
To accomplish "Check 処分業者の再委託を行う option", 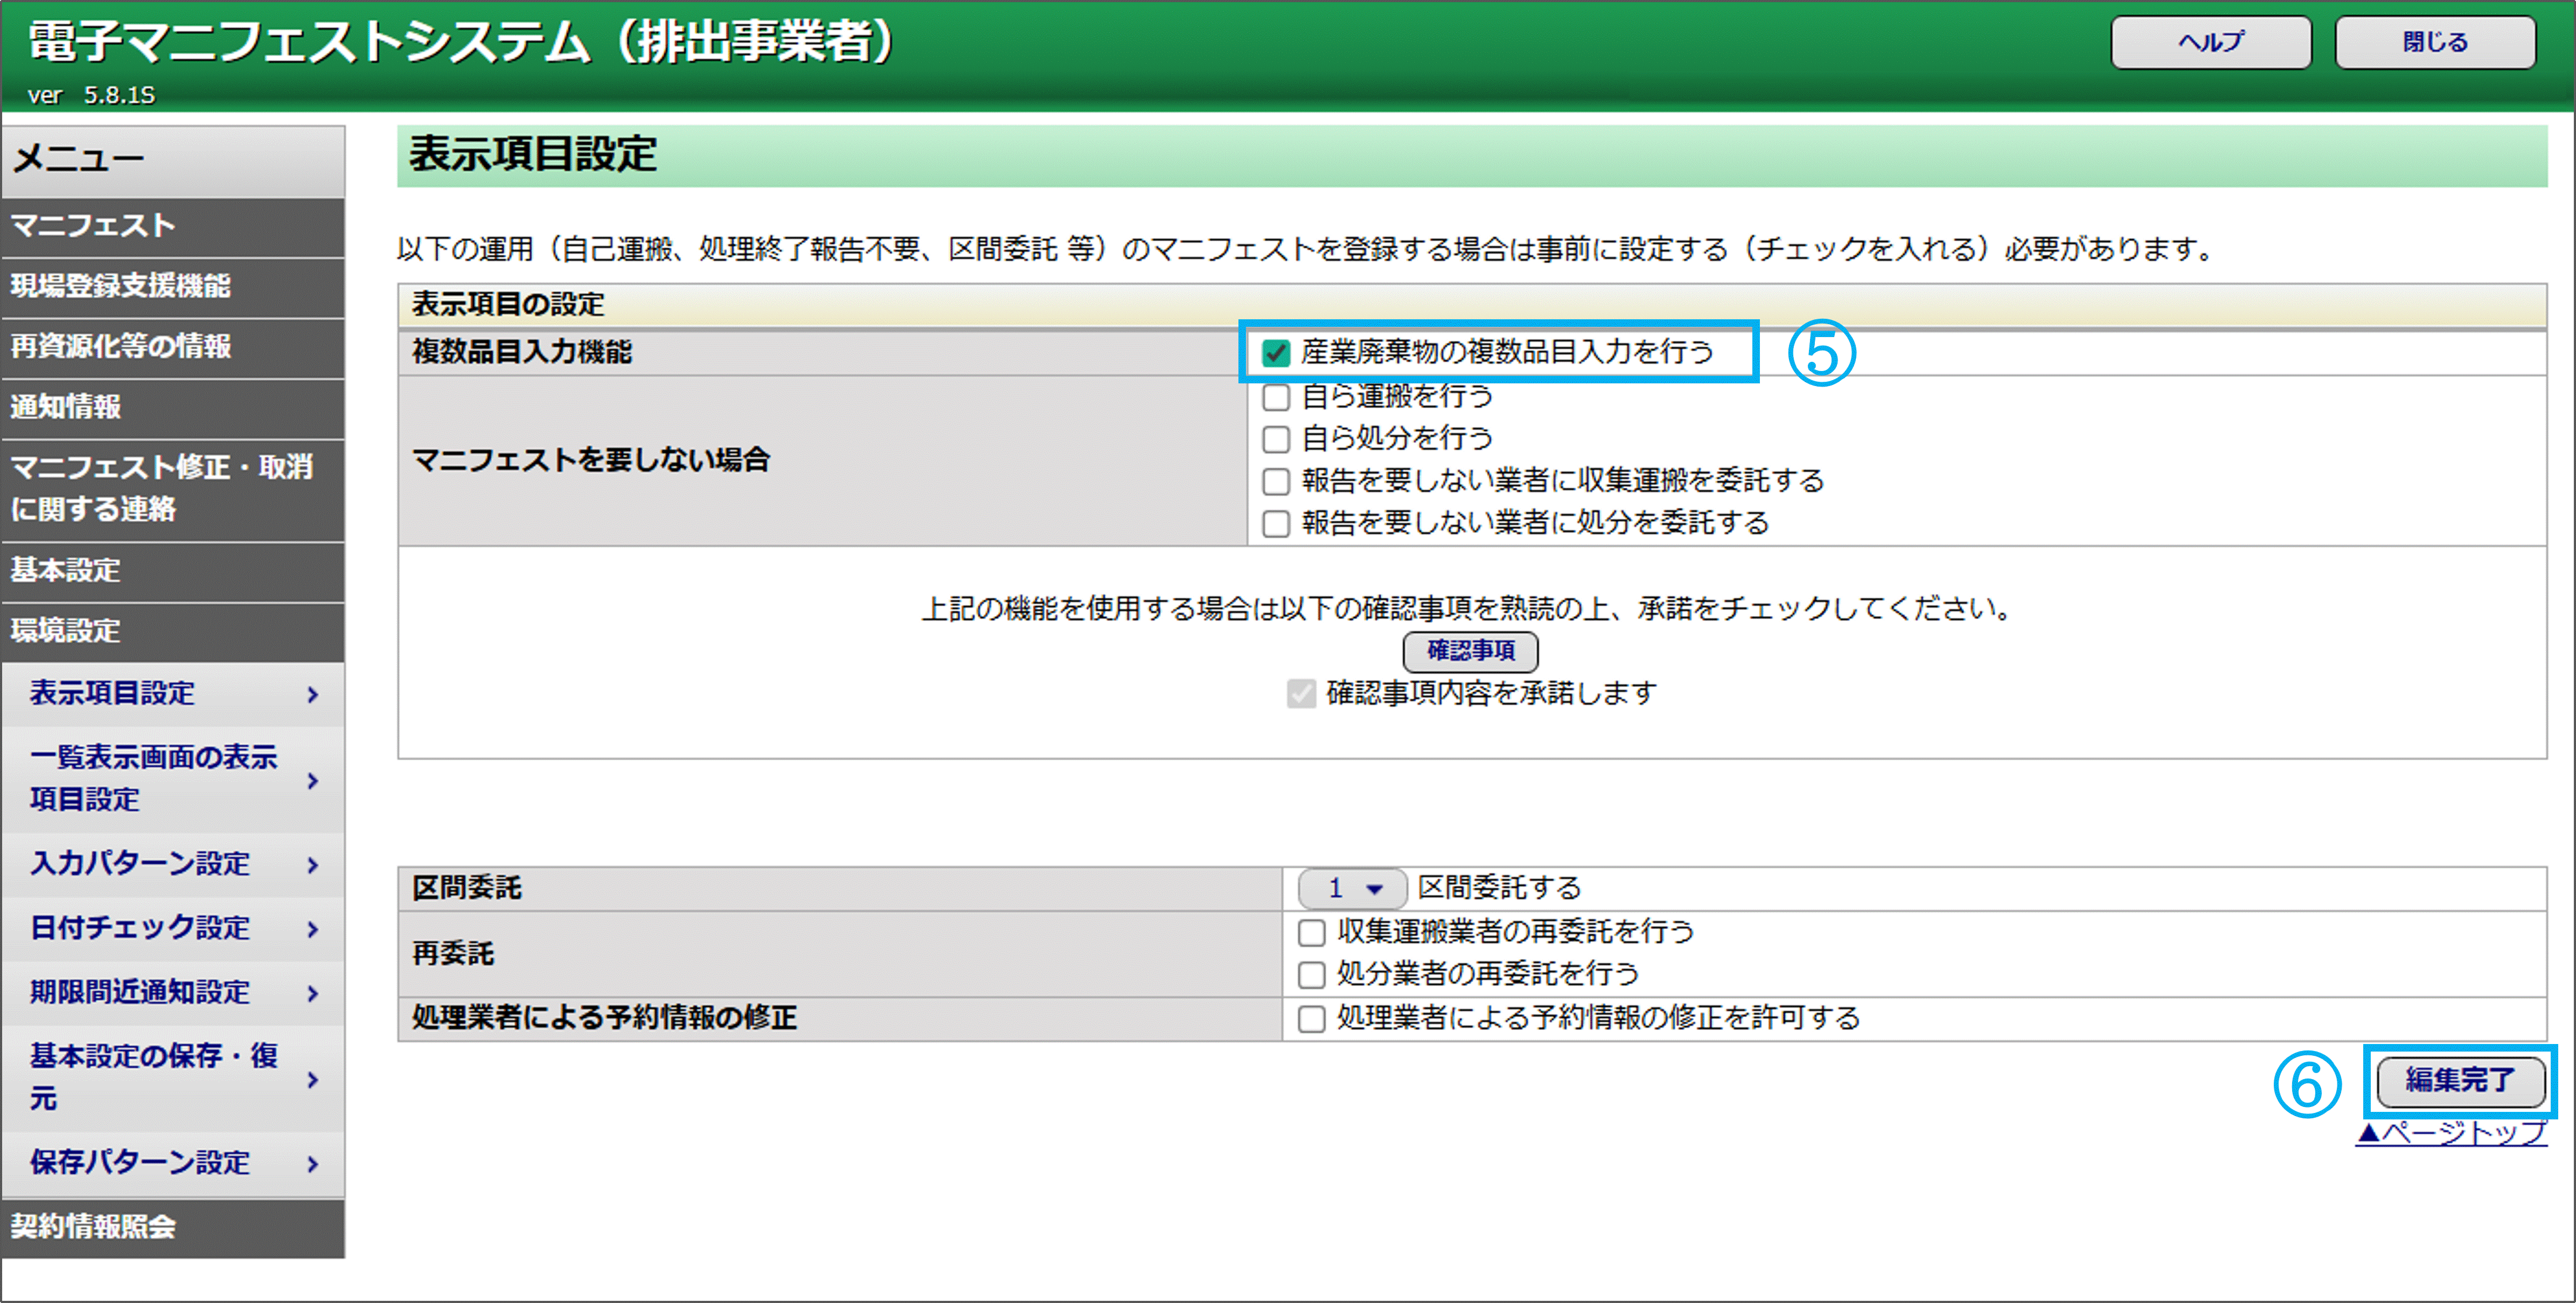I will click(1311, 974).
